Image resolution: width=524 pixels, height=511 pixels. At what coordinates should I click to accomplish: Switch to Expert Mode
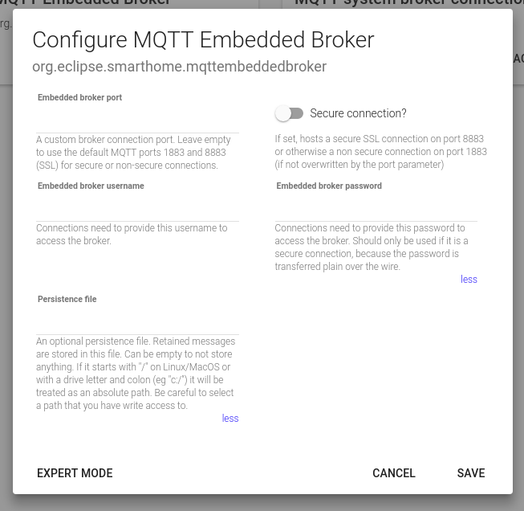(75, 473)
